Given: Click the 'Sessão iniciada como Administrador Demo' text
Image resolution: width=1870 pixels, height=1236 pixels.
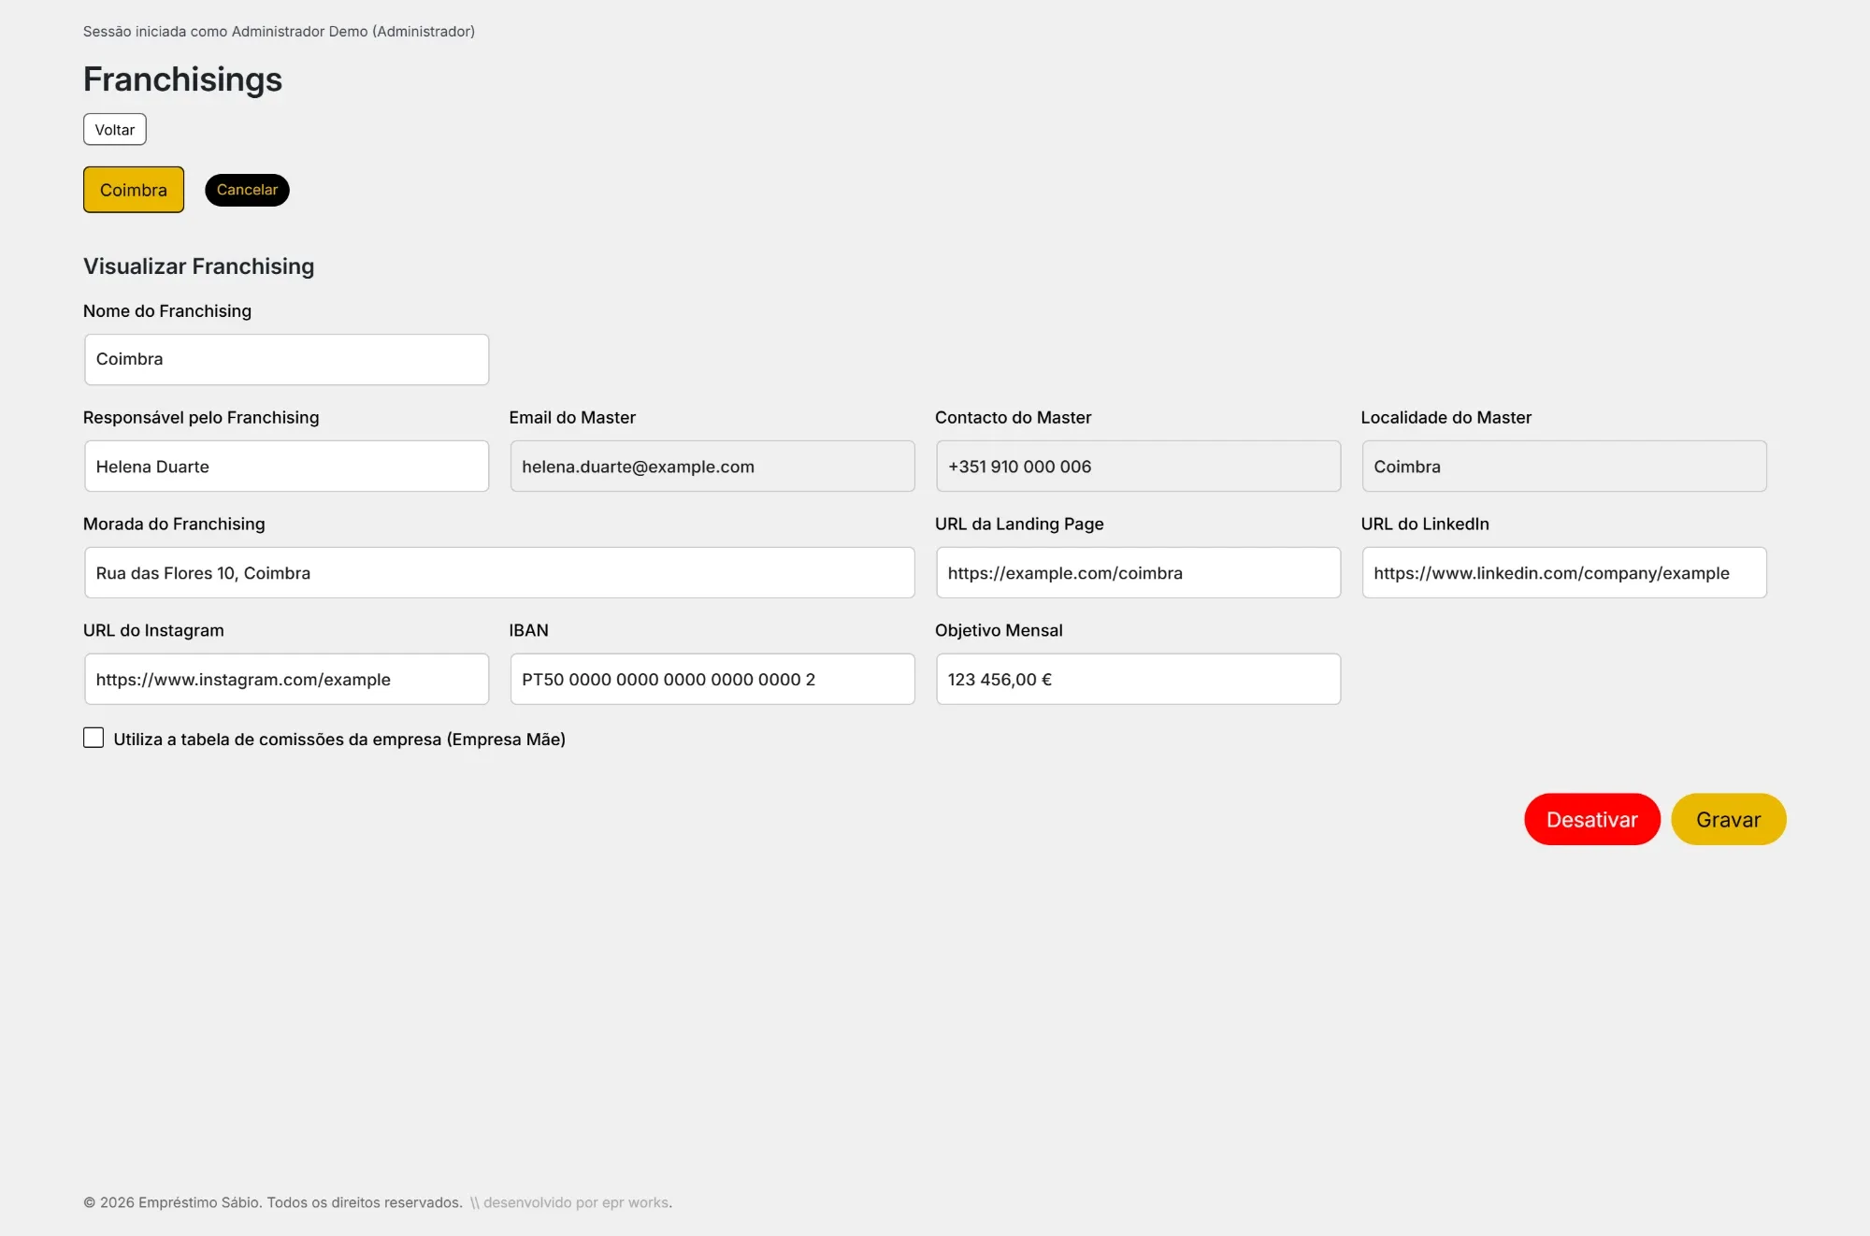Looking at the screenshot, I should (279, 31).
